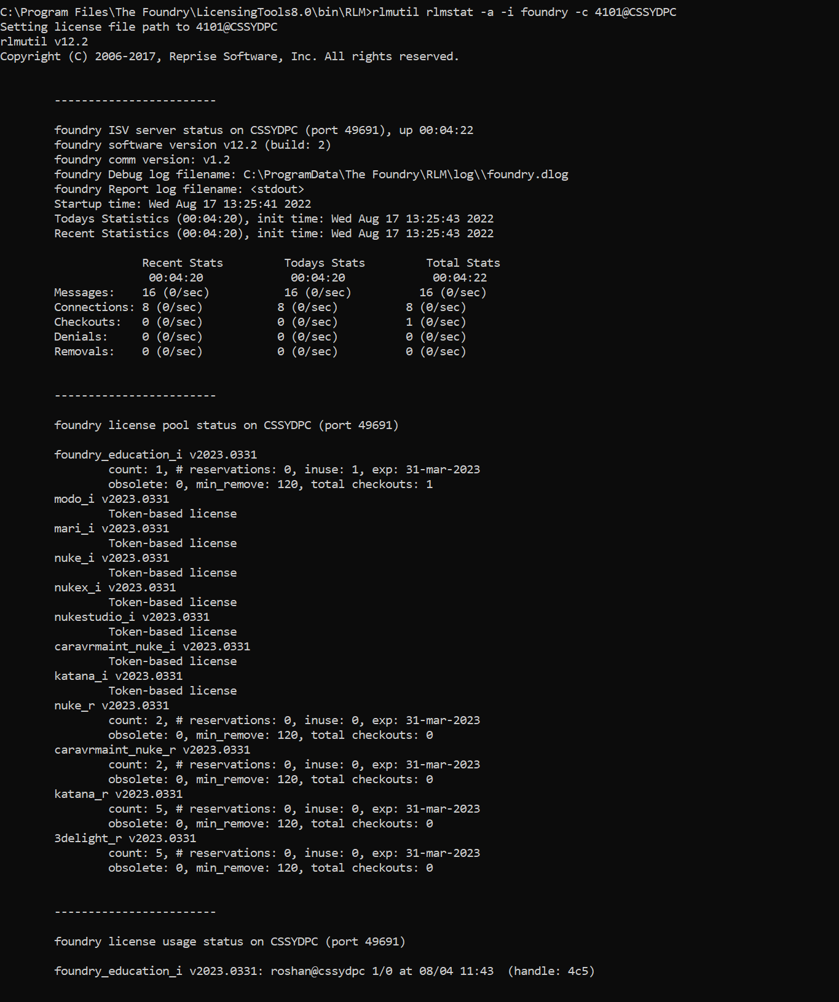This screenshot has width=839, height=1002.
Task: Click the Reprise Software copyright line
Action: [229, 57]
